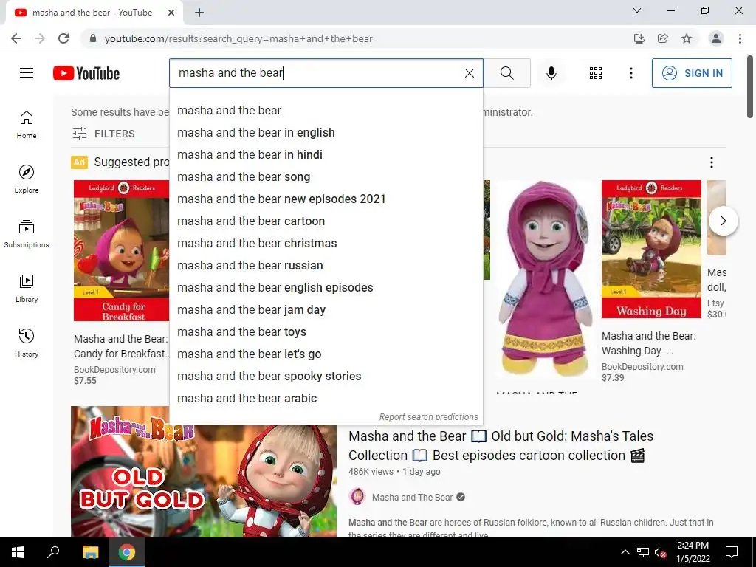Select suggestion masha and the bear in english
The image size is (756, 567).
326,133
